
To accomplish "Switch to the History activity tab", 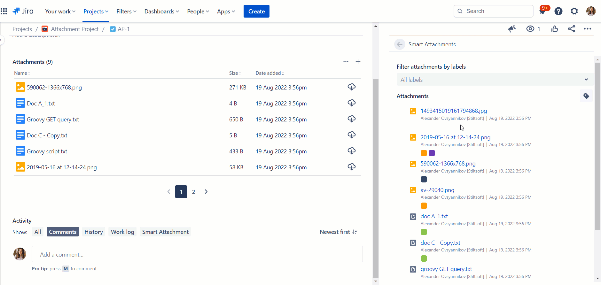I will [x=94, y=232].
